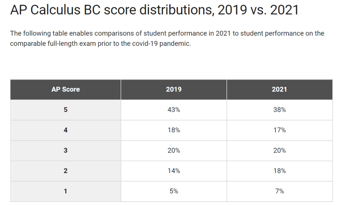Click the 7% cell under 2021

[279, 191]
